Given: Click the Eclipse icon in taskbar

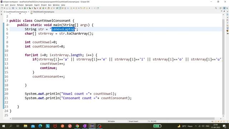Looking at the screenshot, I should [92, 126].
